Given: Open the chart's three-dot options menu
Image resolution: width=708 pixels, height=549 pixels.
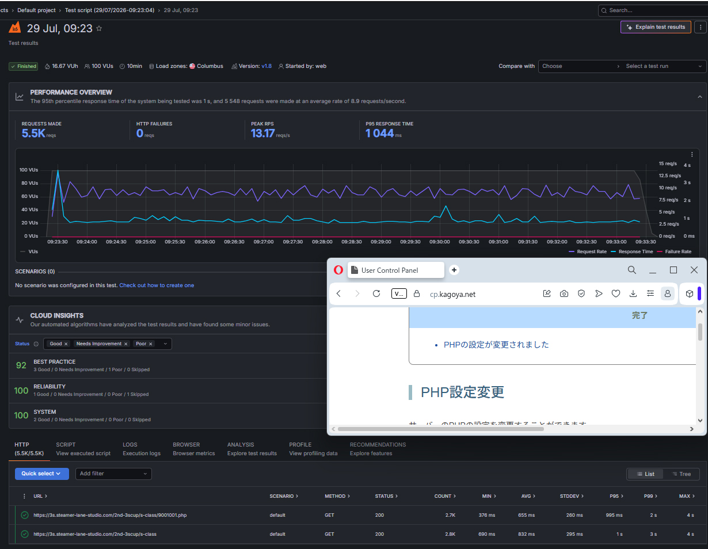Looking at the screenshot, I should (692, 154).
